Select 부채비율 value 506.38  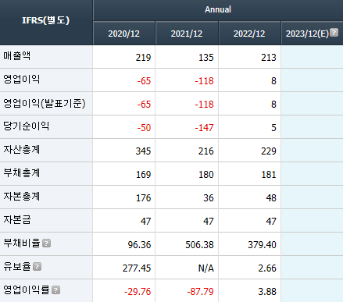[x=199, y=245]
